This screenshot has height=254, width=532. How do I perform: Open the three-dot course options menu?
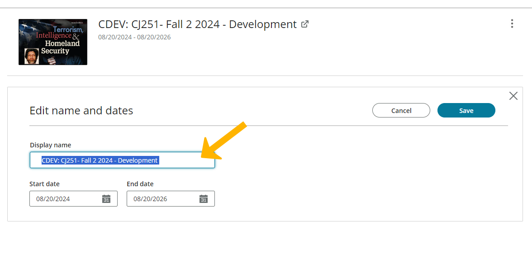[512, 24]
